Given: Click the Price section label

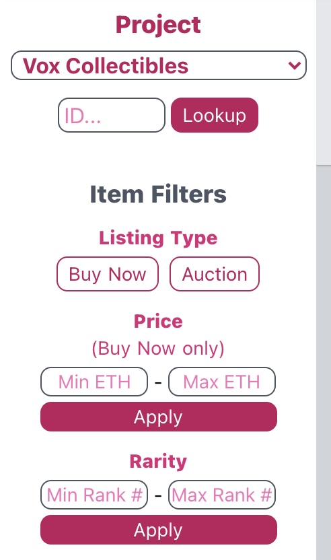Looking at the screenshot, I should [x=158, y=321].
